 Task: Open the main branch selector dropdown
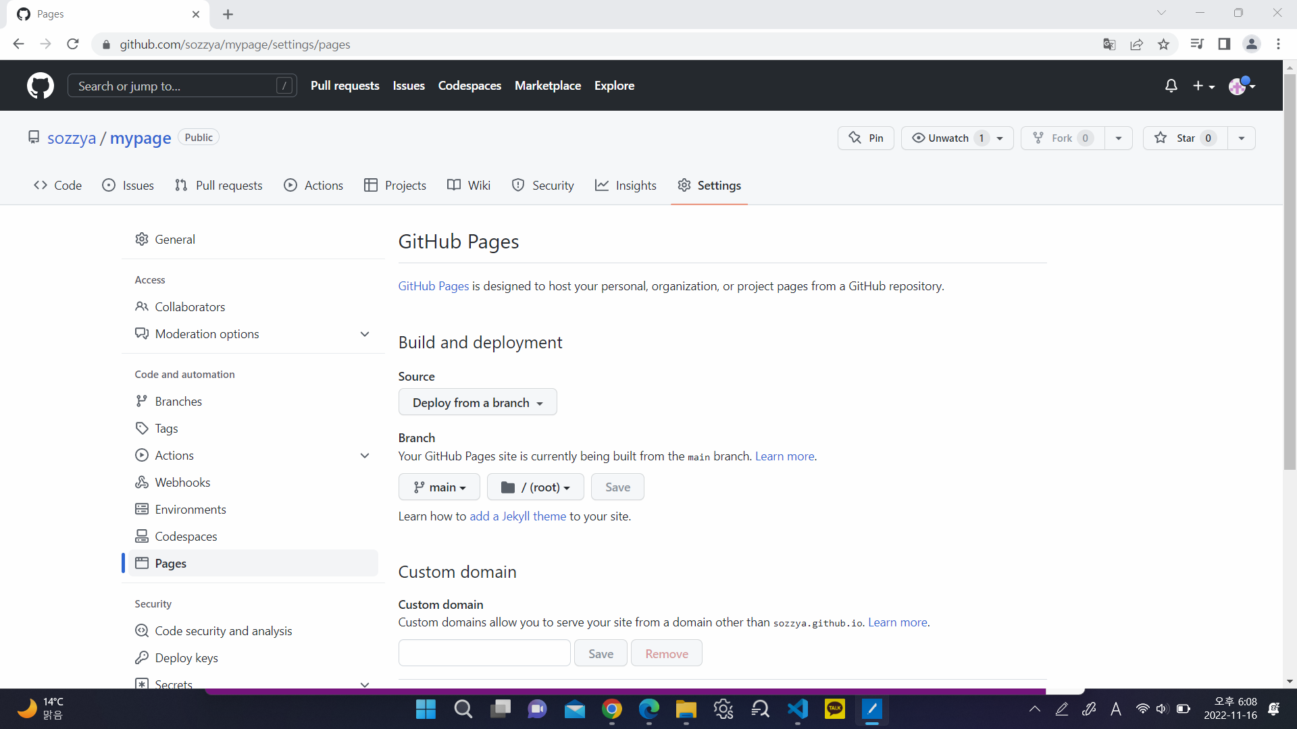(x=439, y=487)
